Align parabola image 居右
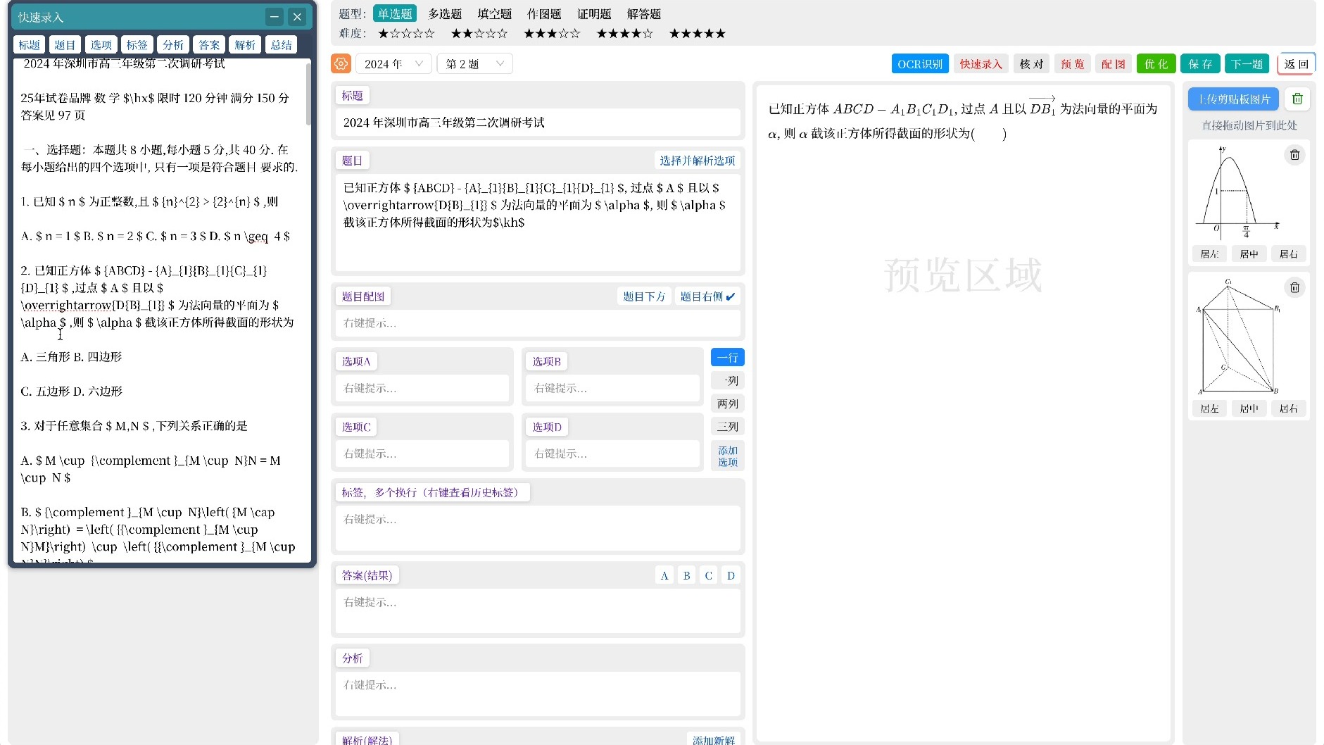Viewport: 1324px width, 745px height. (1288, 253)
